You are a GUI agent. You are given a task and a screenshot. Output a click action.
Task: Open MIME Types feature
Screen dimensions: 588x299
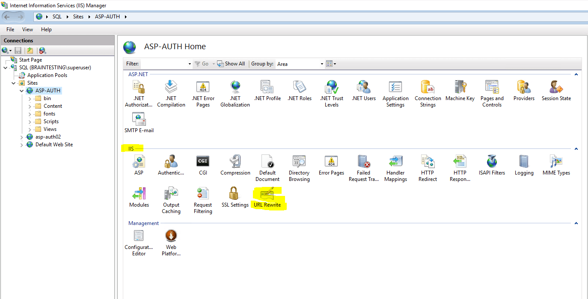[x=556, y=165]
